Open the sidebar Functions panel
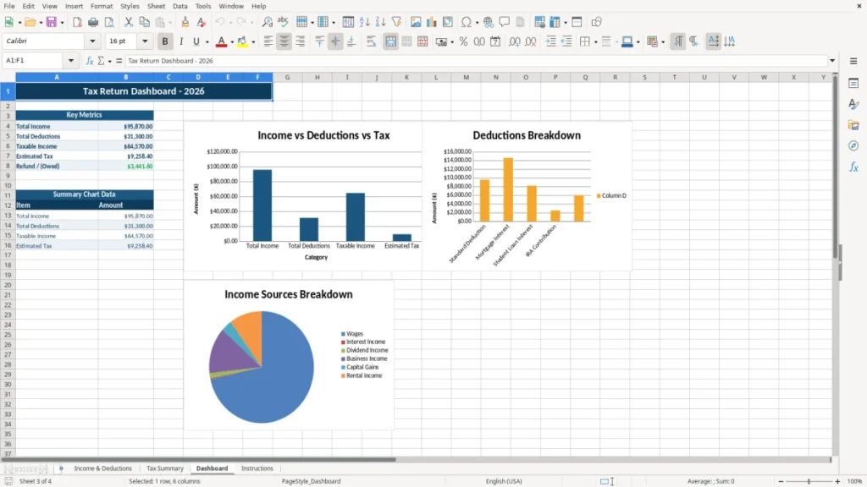 pos(853,167)
